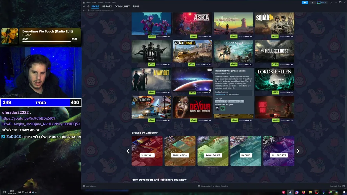
Task: Switch to the STORE tab
Action: click(x=95, y=6)
